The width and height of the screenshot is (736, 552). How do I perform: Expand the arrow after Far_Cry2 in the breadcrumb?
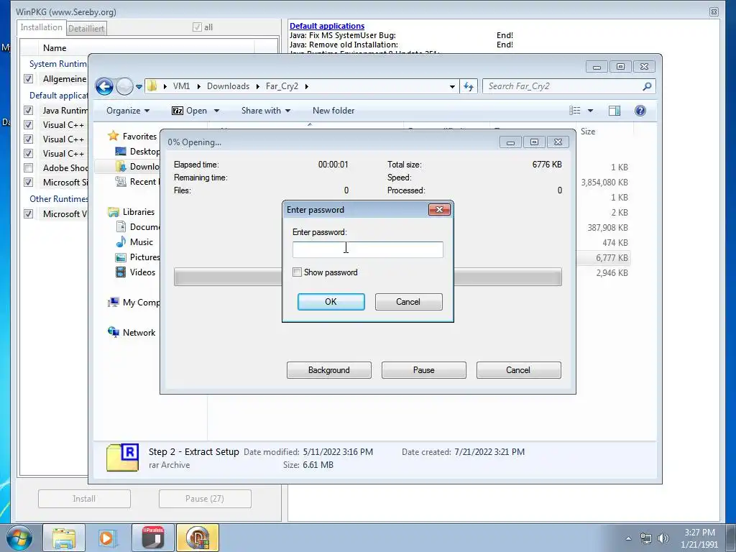[x=306, y=86]
